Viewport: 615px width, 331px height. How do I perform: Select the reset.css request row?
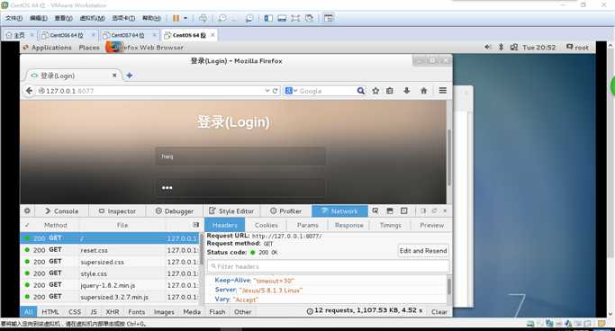[110, 250]
